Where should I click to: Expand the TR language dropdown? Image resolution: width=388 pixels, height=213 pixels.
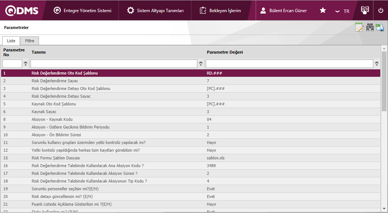point(342,11)
